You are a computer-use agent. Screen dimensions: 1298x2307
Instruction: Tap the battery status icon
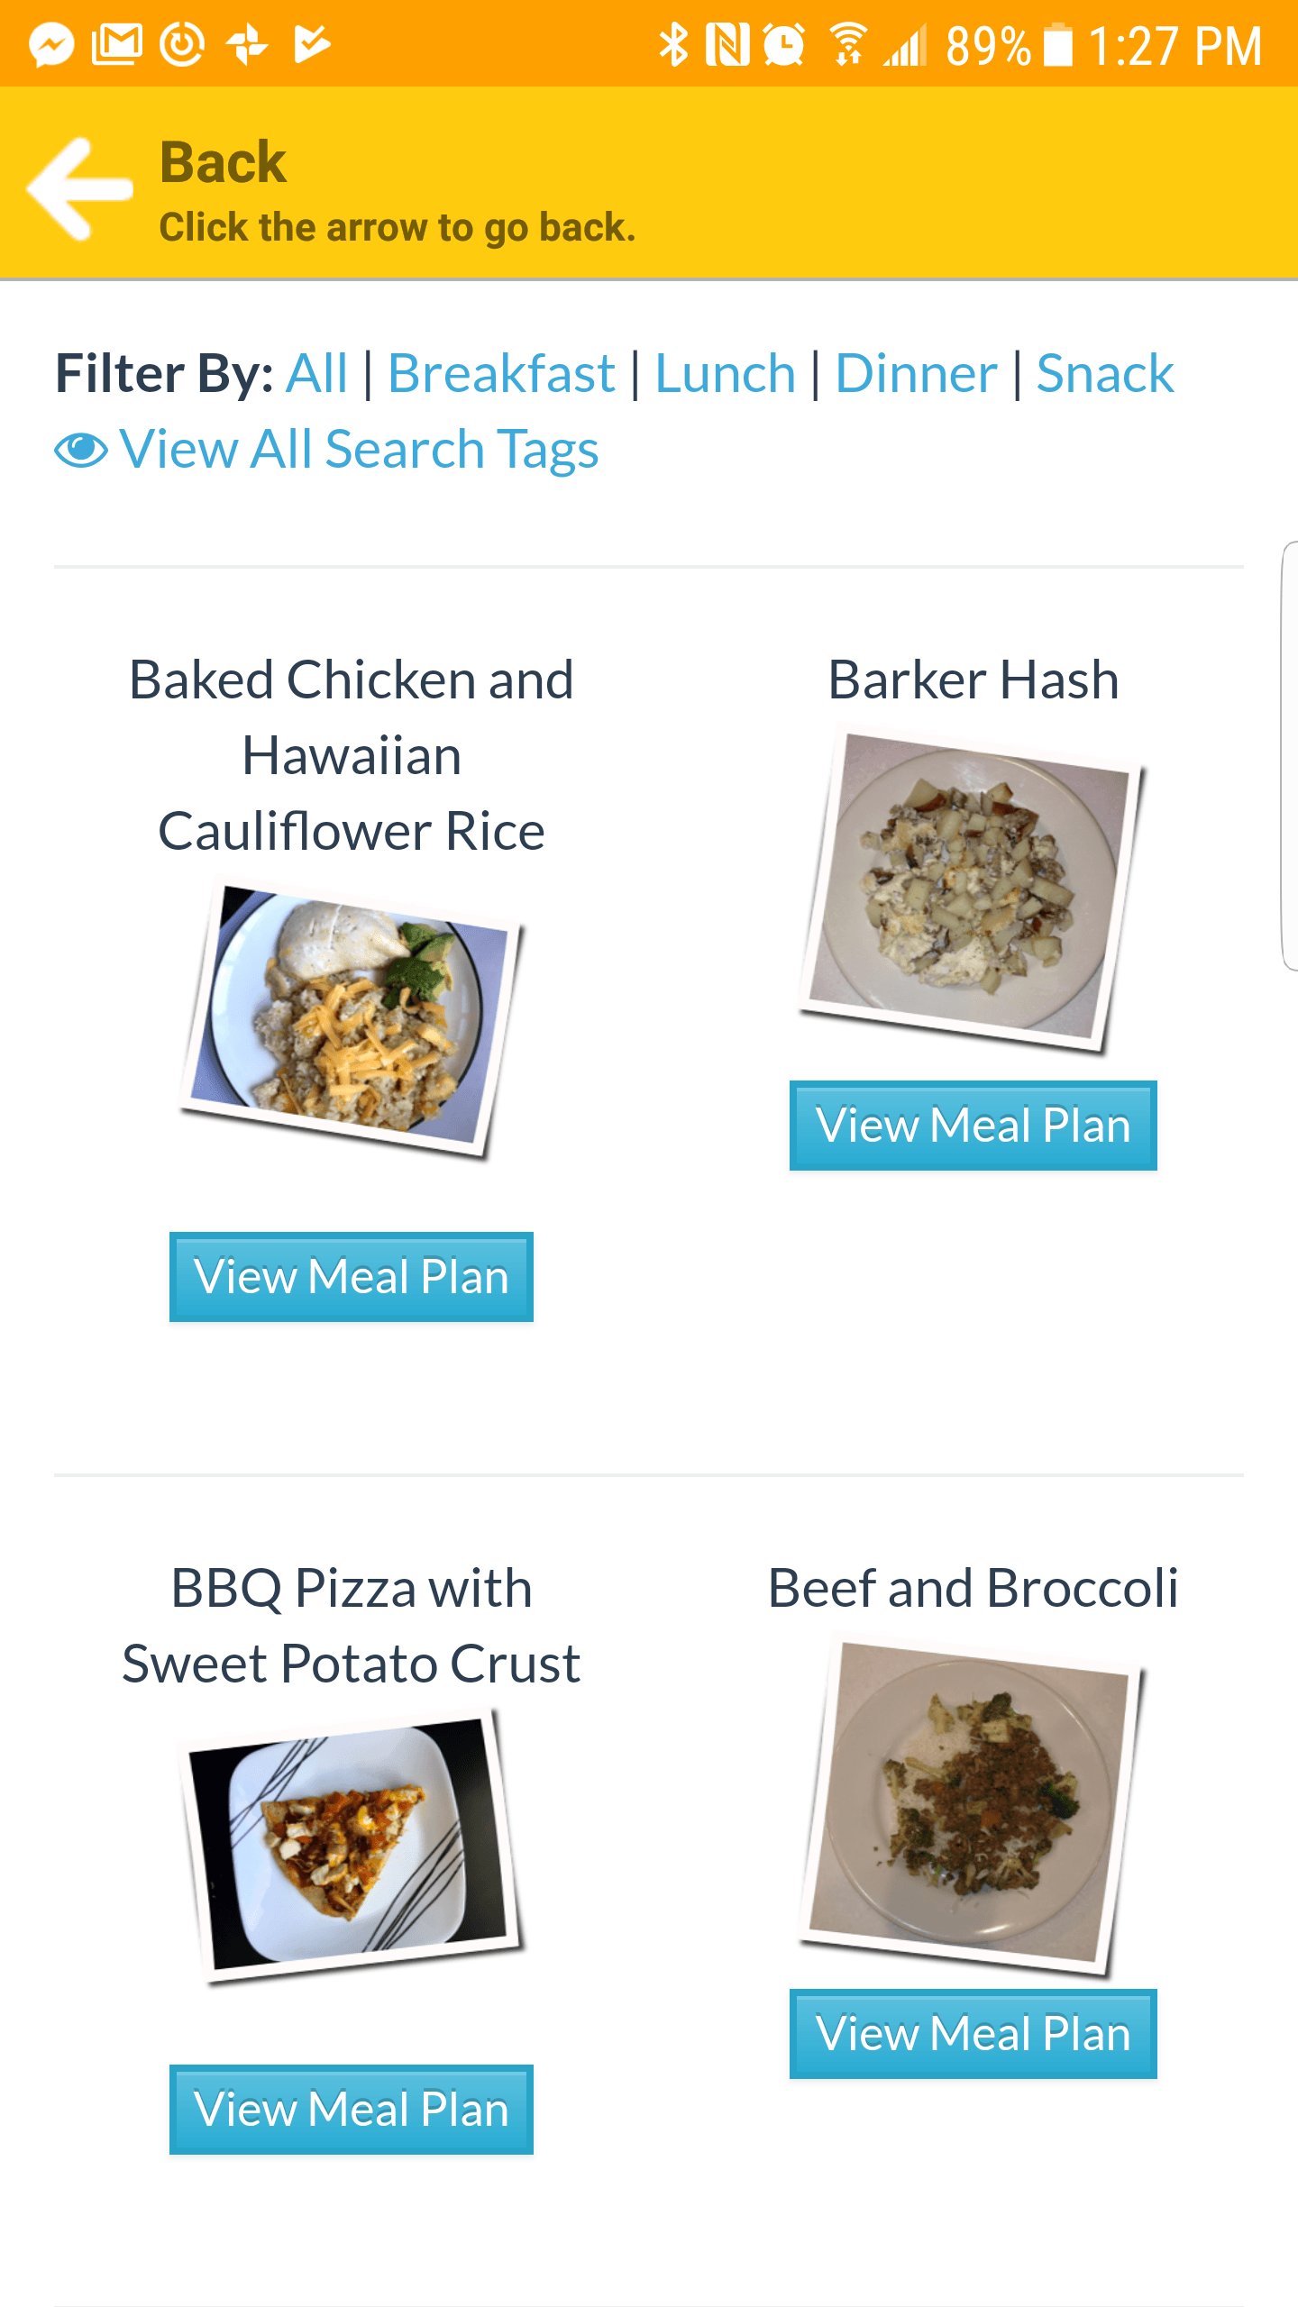[x=1058, y=44]
